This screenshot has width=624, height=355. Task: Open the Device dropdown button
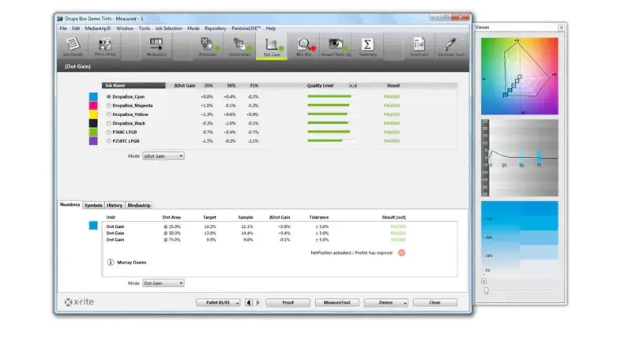(x=385, y=302)
